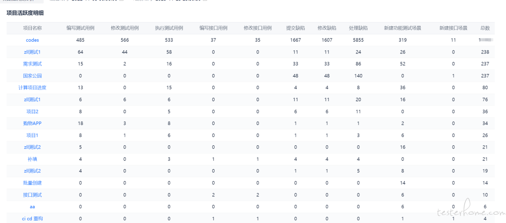Click the 接口测试 project link

click(32, 195)
